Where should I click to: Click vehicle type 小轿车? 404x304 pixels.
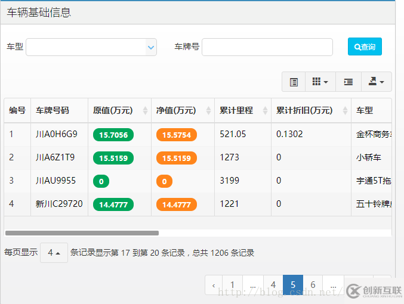point(368,157)
